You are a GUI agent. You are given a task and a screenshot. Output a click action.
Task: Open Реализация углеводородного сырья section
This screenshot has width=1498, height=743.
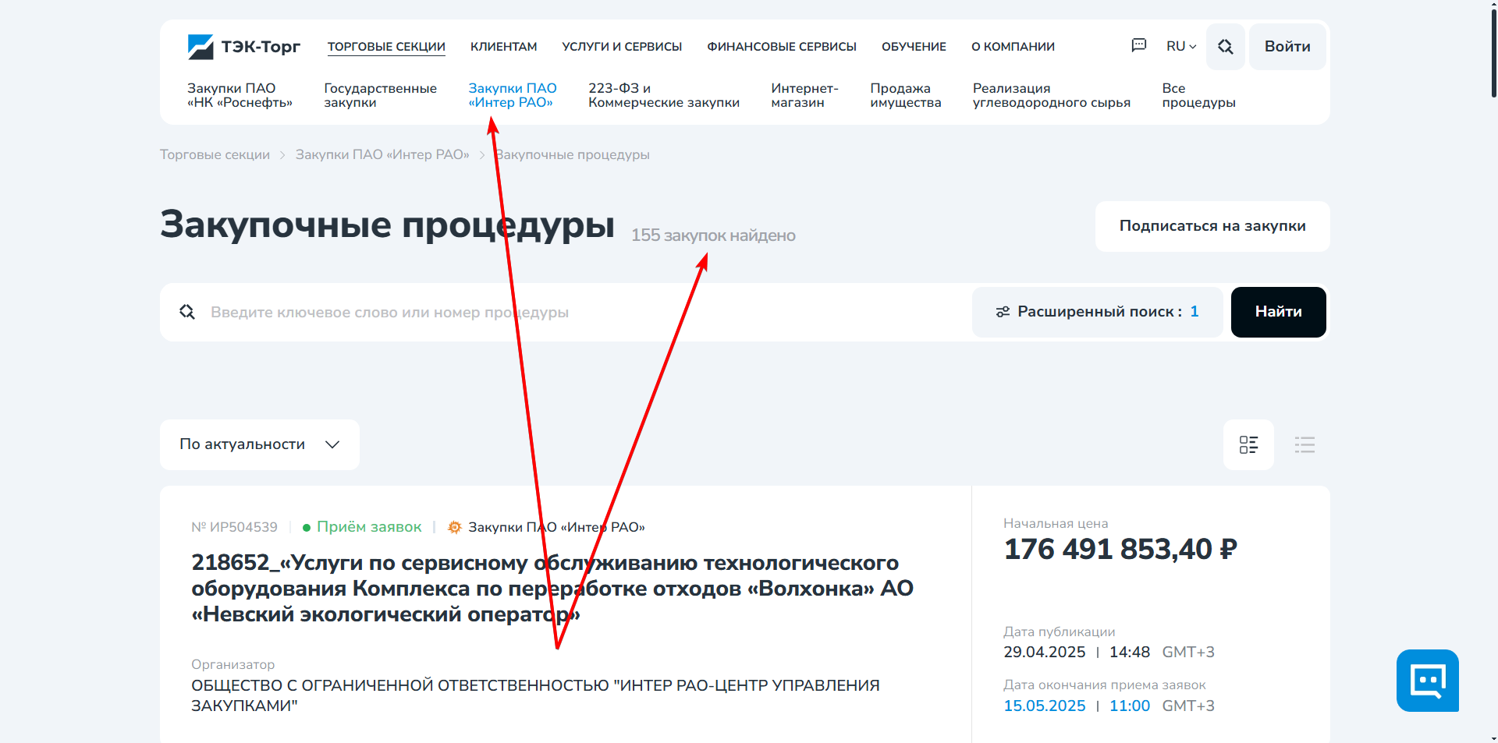click(1051, 95)
